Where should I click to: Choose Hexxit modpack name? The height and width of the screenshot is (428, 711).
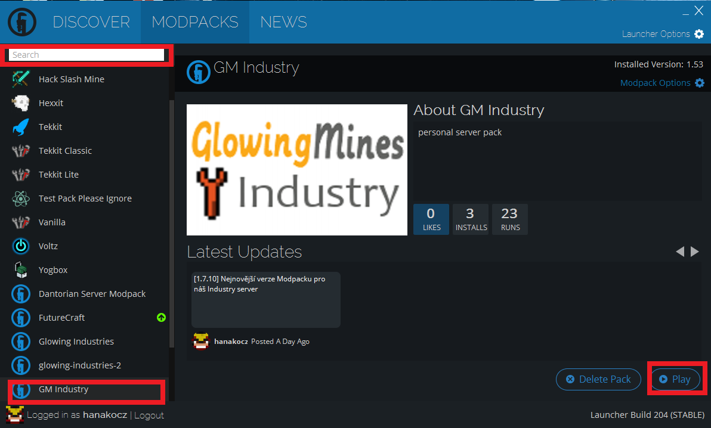[51, 103]
